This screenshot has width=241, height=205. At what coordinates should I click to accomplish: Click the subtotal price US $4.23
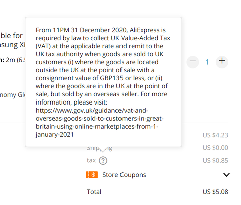point(215,135)
